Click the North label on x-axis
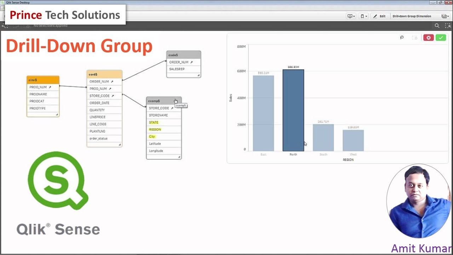The image size is (453, 255). point(293,154)
